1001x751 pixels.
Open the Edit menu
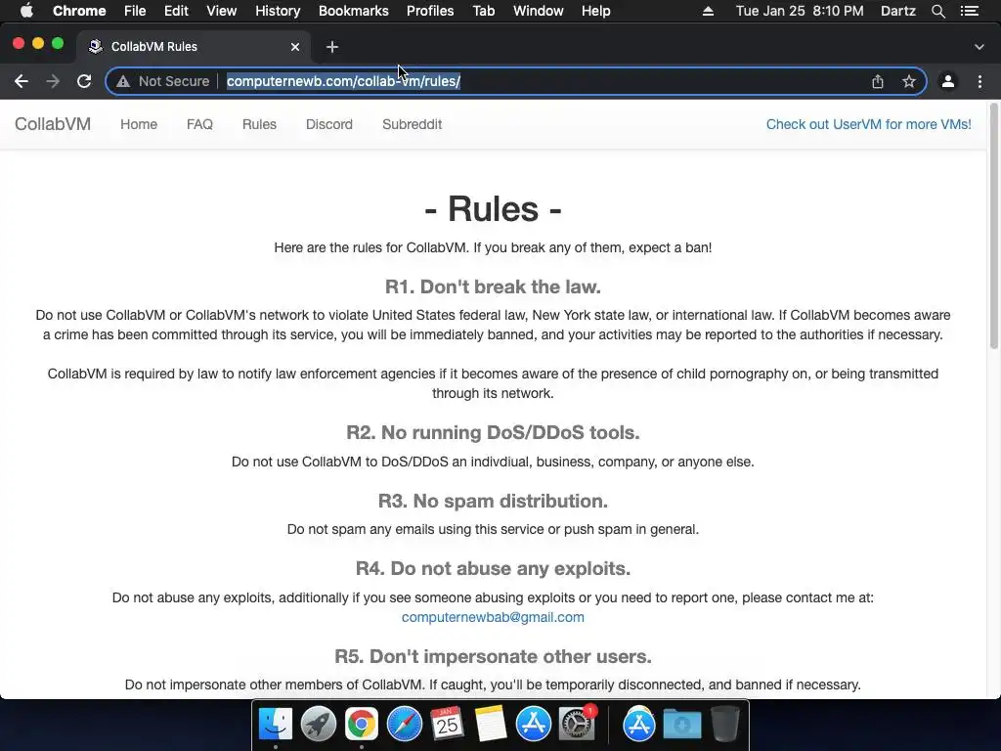[176, 11]
